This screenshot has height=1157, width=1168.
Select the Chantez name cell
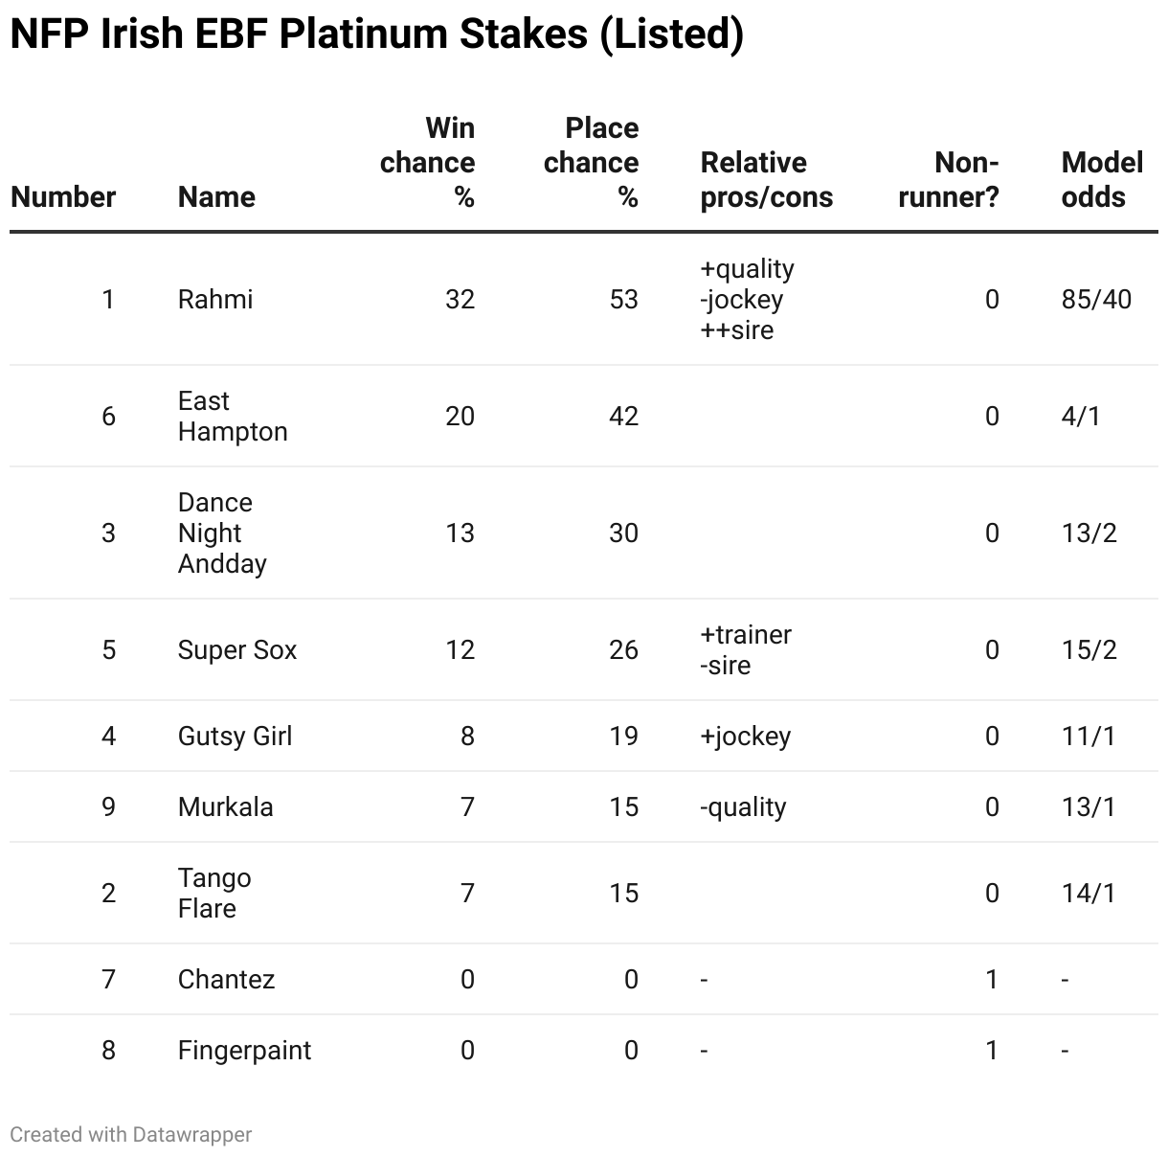(227, 980)
